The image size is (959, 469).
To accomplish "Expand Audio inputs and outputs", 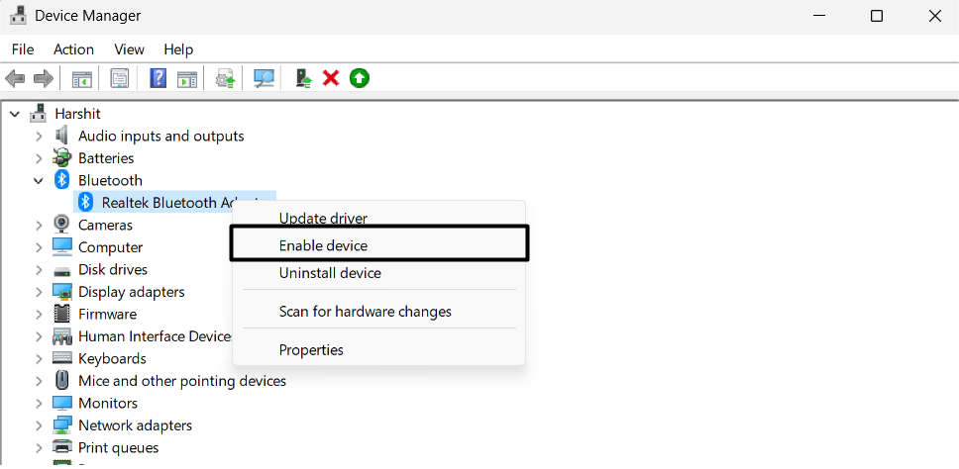I will [39, 136].
